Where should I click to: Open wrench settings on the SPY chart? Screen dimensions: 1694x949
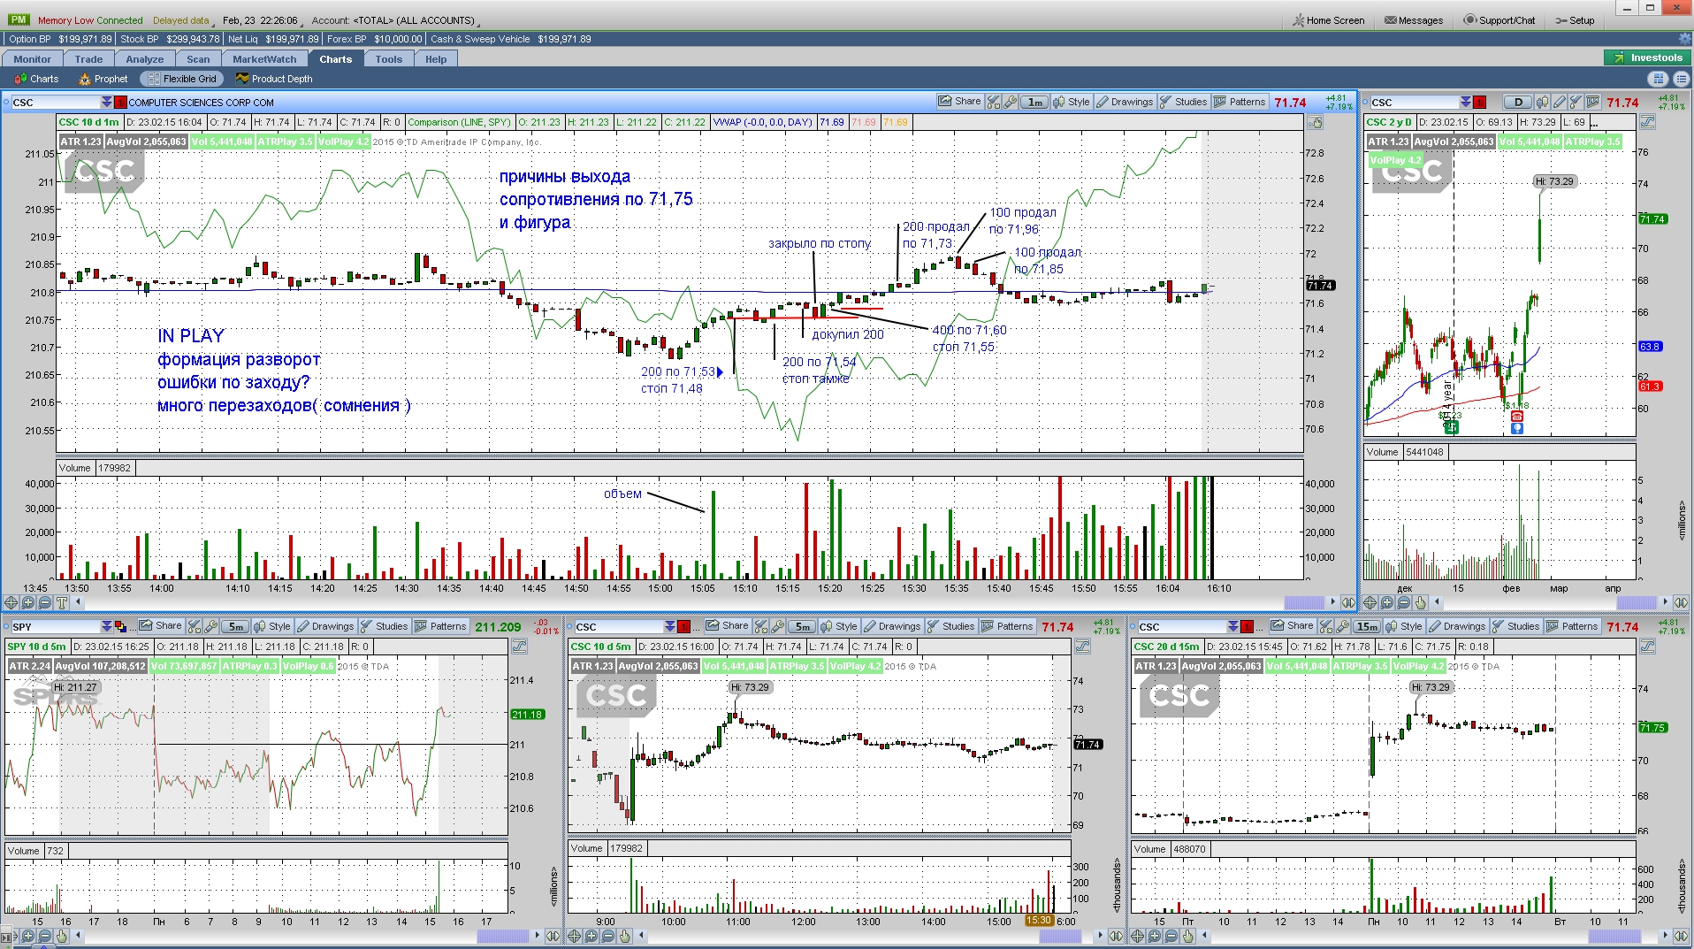coord(211,626)
